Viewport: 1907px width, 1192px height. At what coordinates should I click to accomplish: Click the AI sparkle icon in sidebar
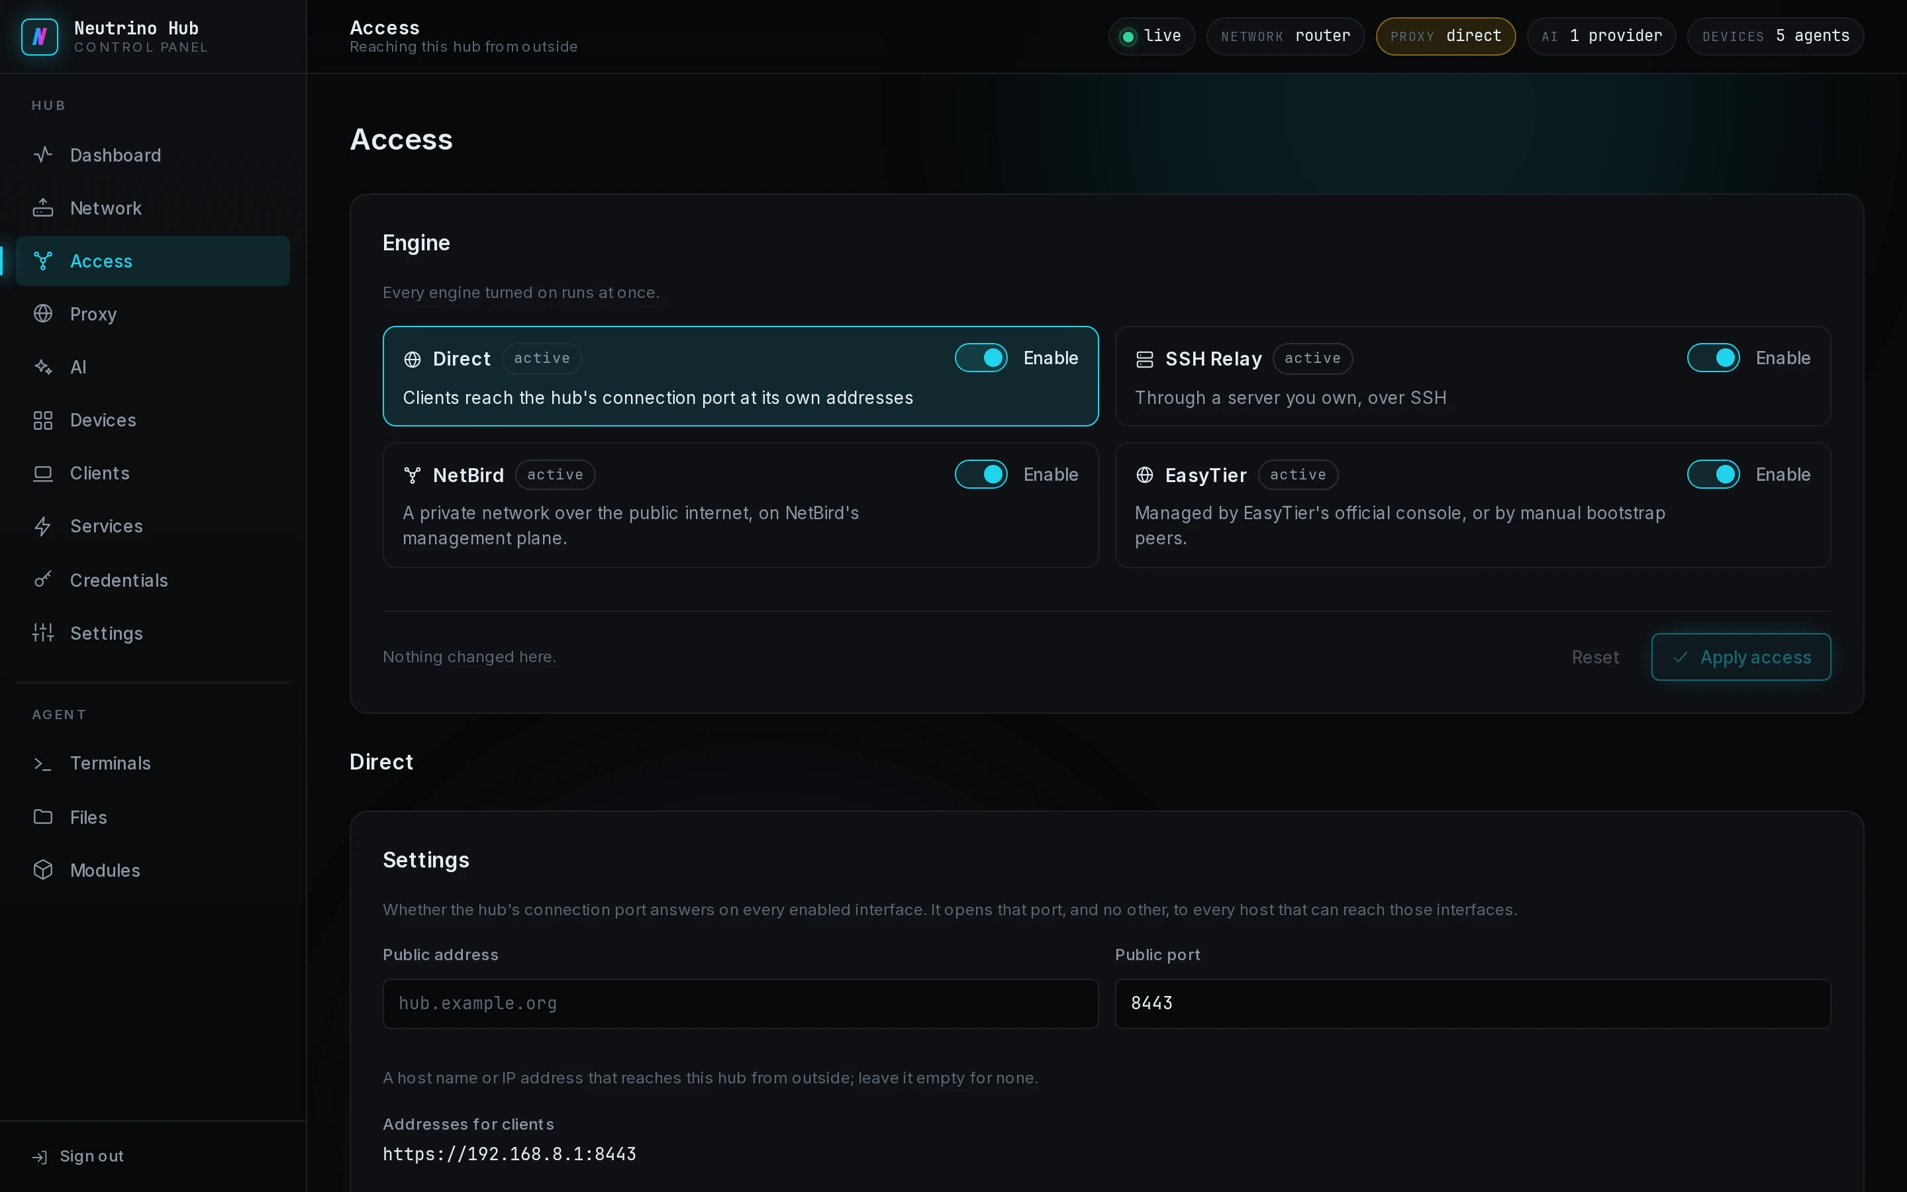[x=43, y=367]
